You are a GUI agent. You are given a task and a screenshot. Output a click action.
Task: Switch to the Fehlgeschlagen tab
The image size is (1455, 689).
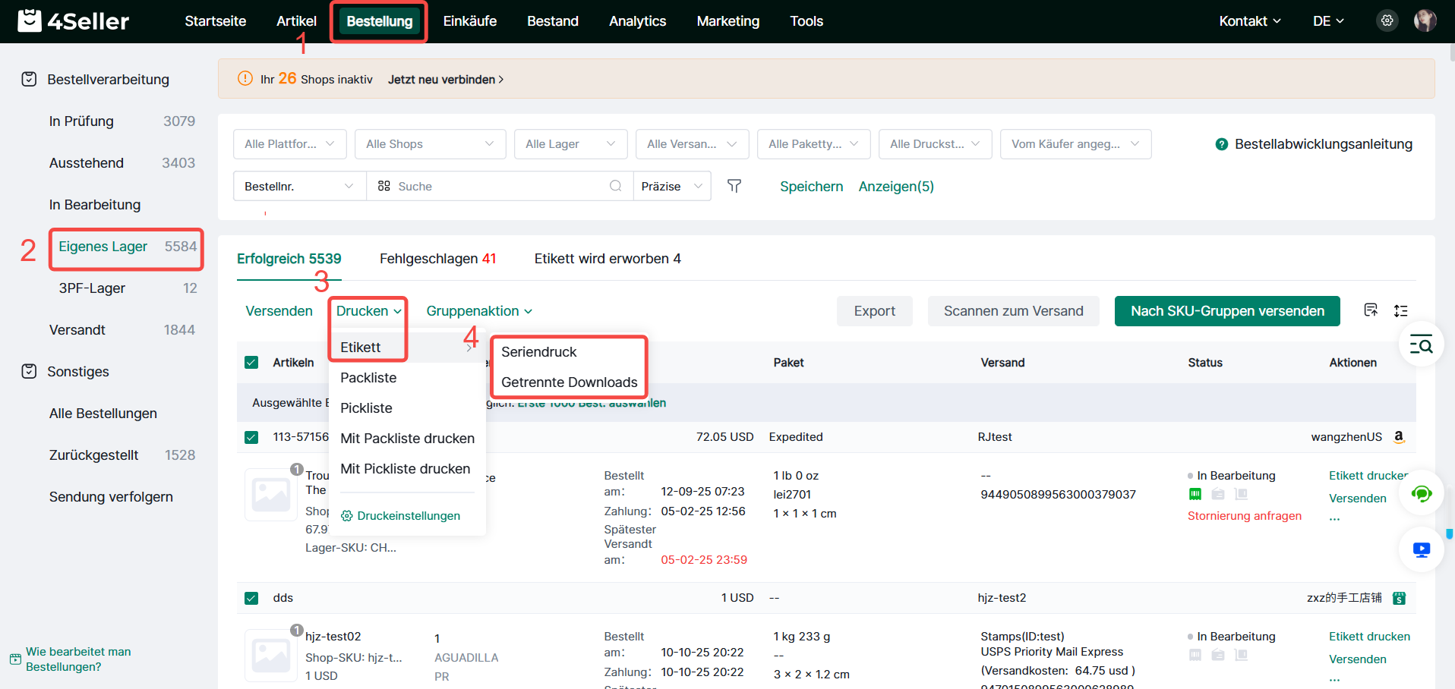pos(437,259)
